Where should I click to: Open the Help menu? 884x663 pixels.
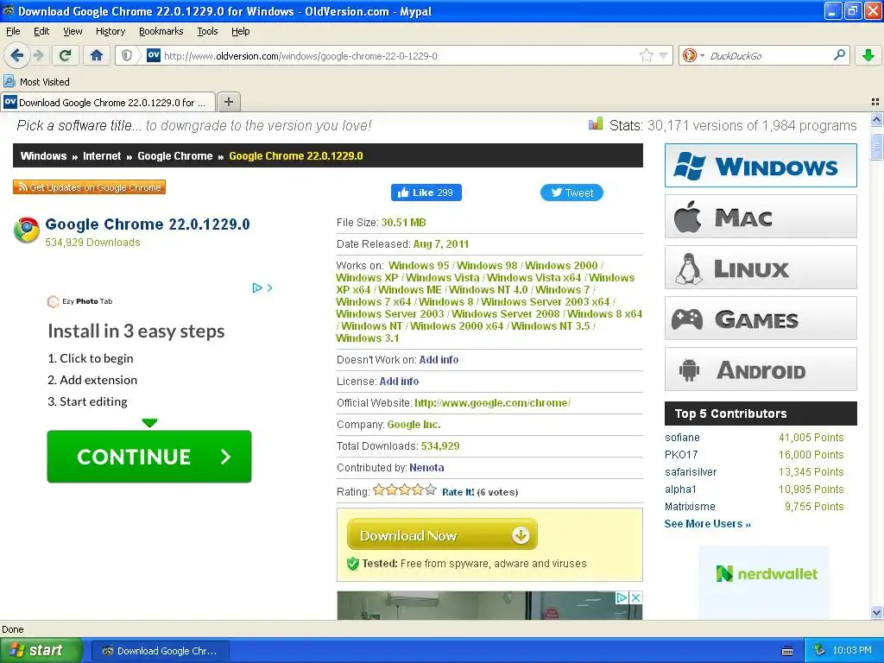pyautogui.click(x=240, y=31)
